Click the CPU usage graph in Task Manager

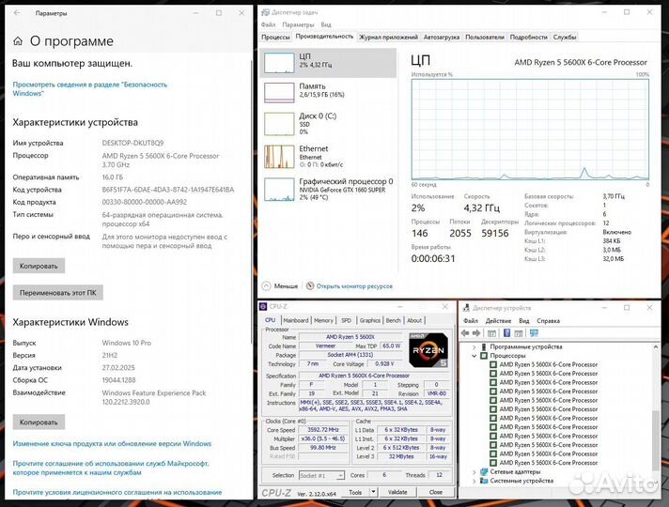click(530, 130)
